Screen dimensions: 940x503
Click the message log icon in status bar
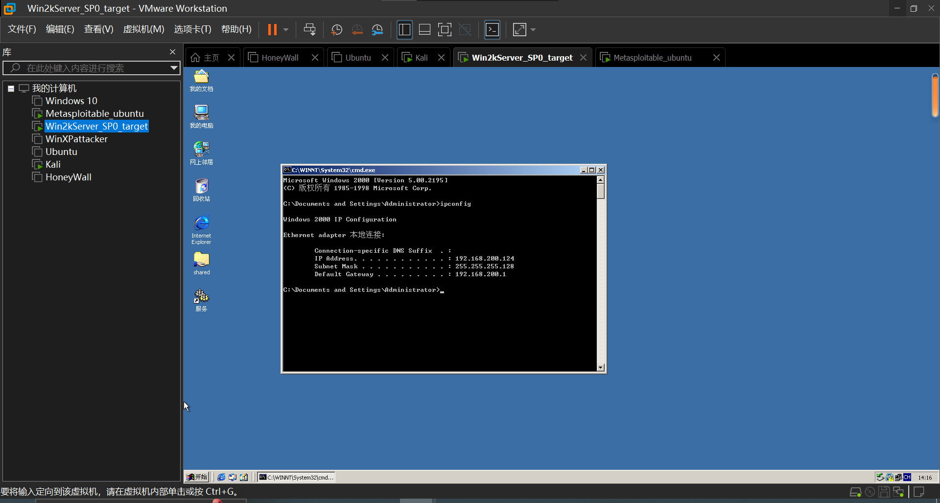(919, 492)
